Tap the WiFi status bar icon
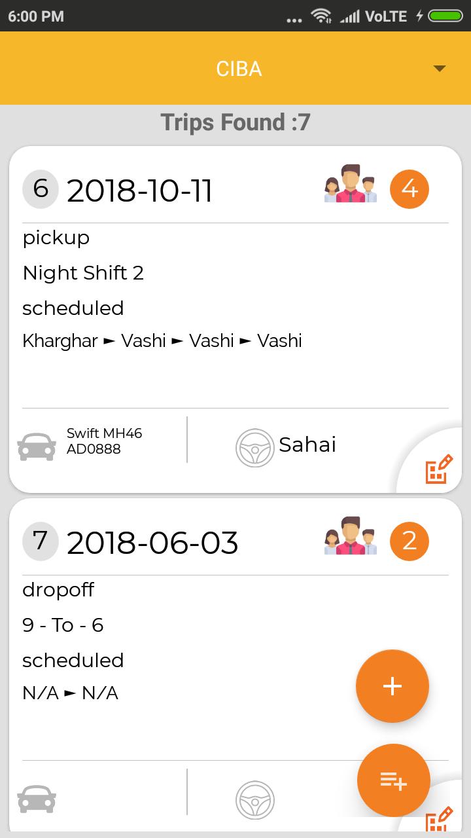This screenshot has height=838, width=471. click(321, 16)
